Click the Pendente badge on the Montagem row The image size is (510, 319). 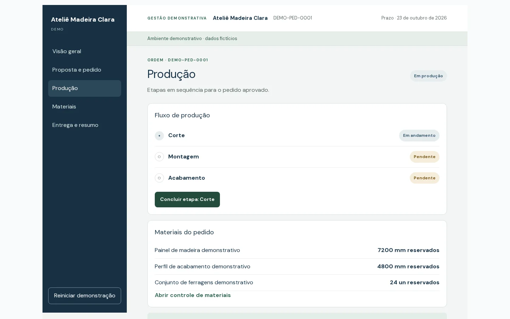point(424,157)
